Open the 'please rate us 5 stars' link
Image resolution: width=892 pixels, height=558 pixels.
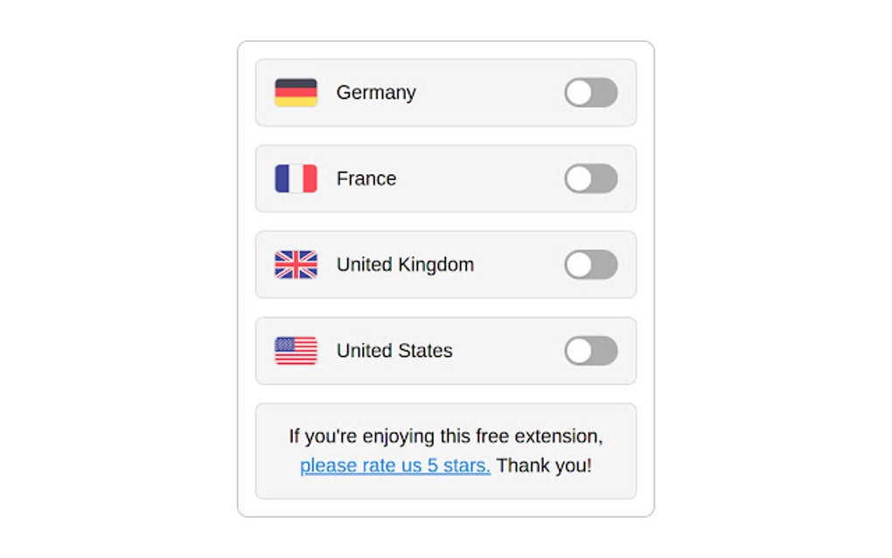[x=394, y=465]
